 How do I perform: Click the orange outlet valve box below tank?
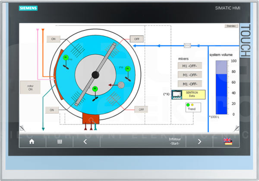pos(91,118)
